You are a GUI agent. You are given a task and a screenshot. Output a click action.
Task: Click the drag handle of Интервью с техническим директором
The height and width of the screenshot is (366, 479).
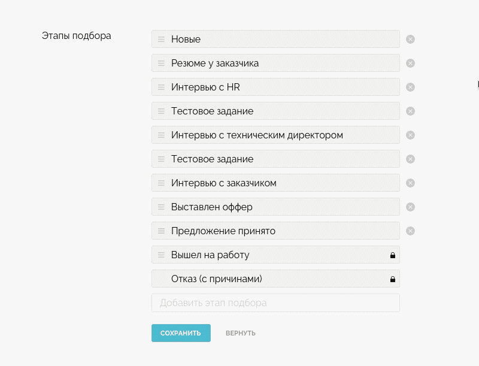click(160, 135)
